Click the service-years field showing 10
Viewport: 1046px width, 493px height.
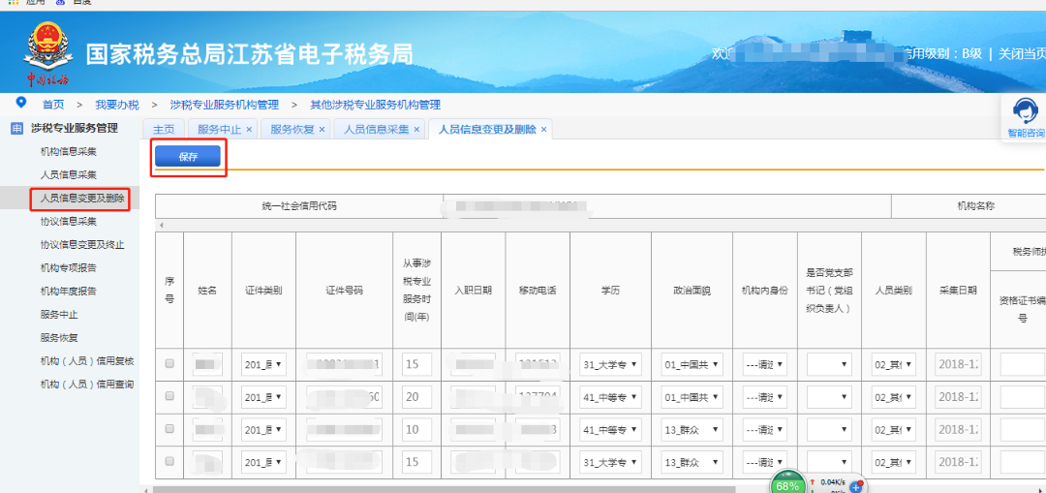tap(416, 430)
